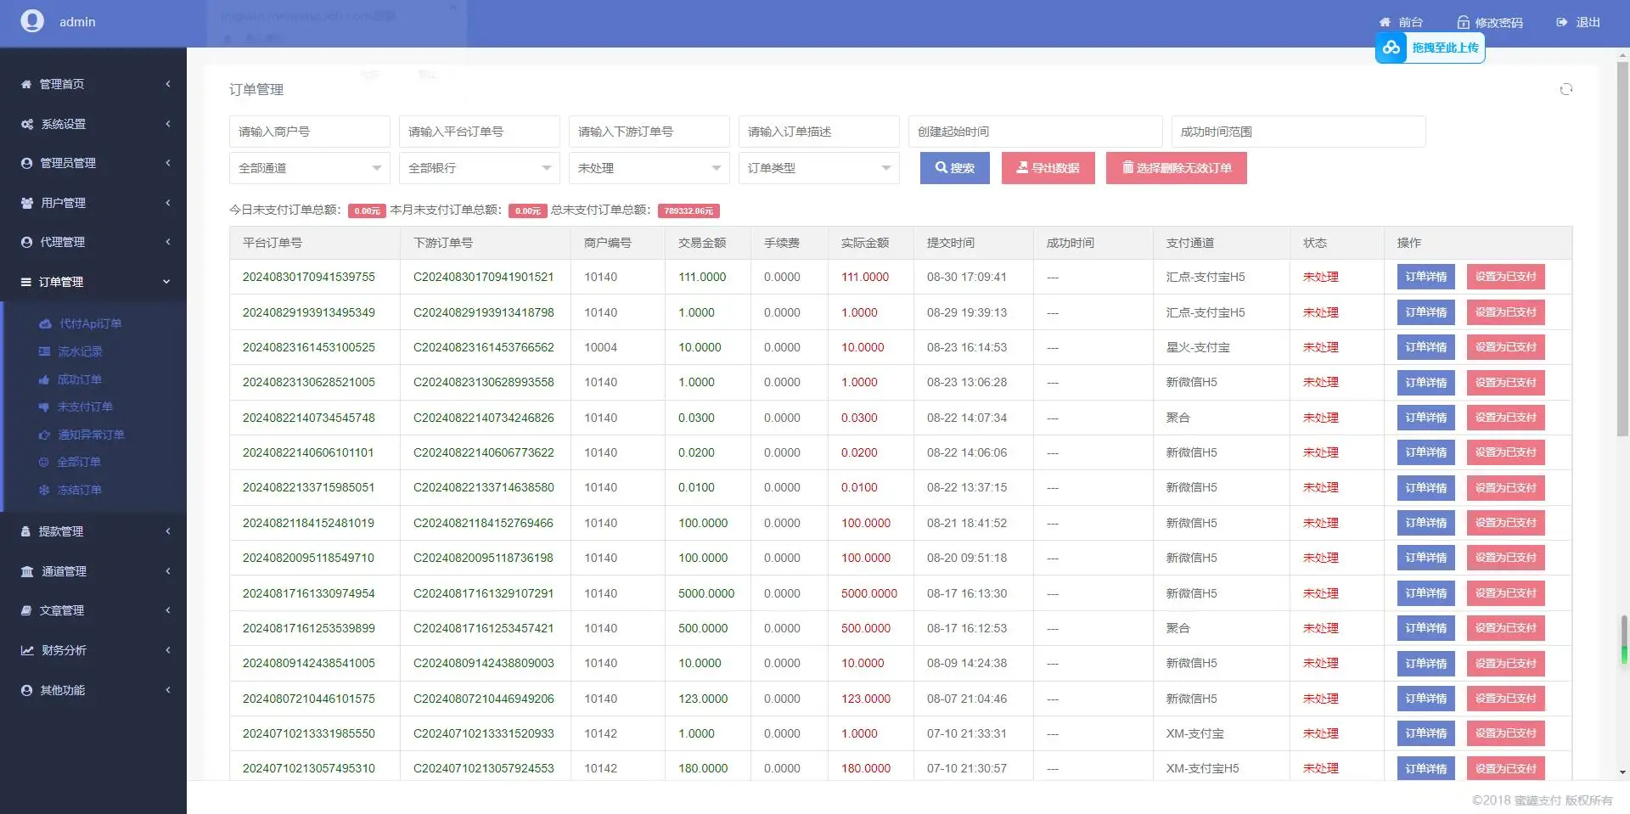Screen dimensions: 1630x814
Task: Click the 请输入商户号 input field
Action: [x=309, y=132]
